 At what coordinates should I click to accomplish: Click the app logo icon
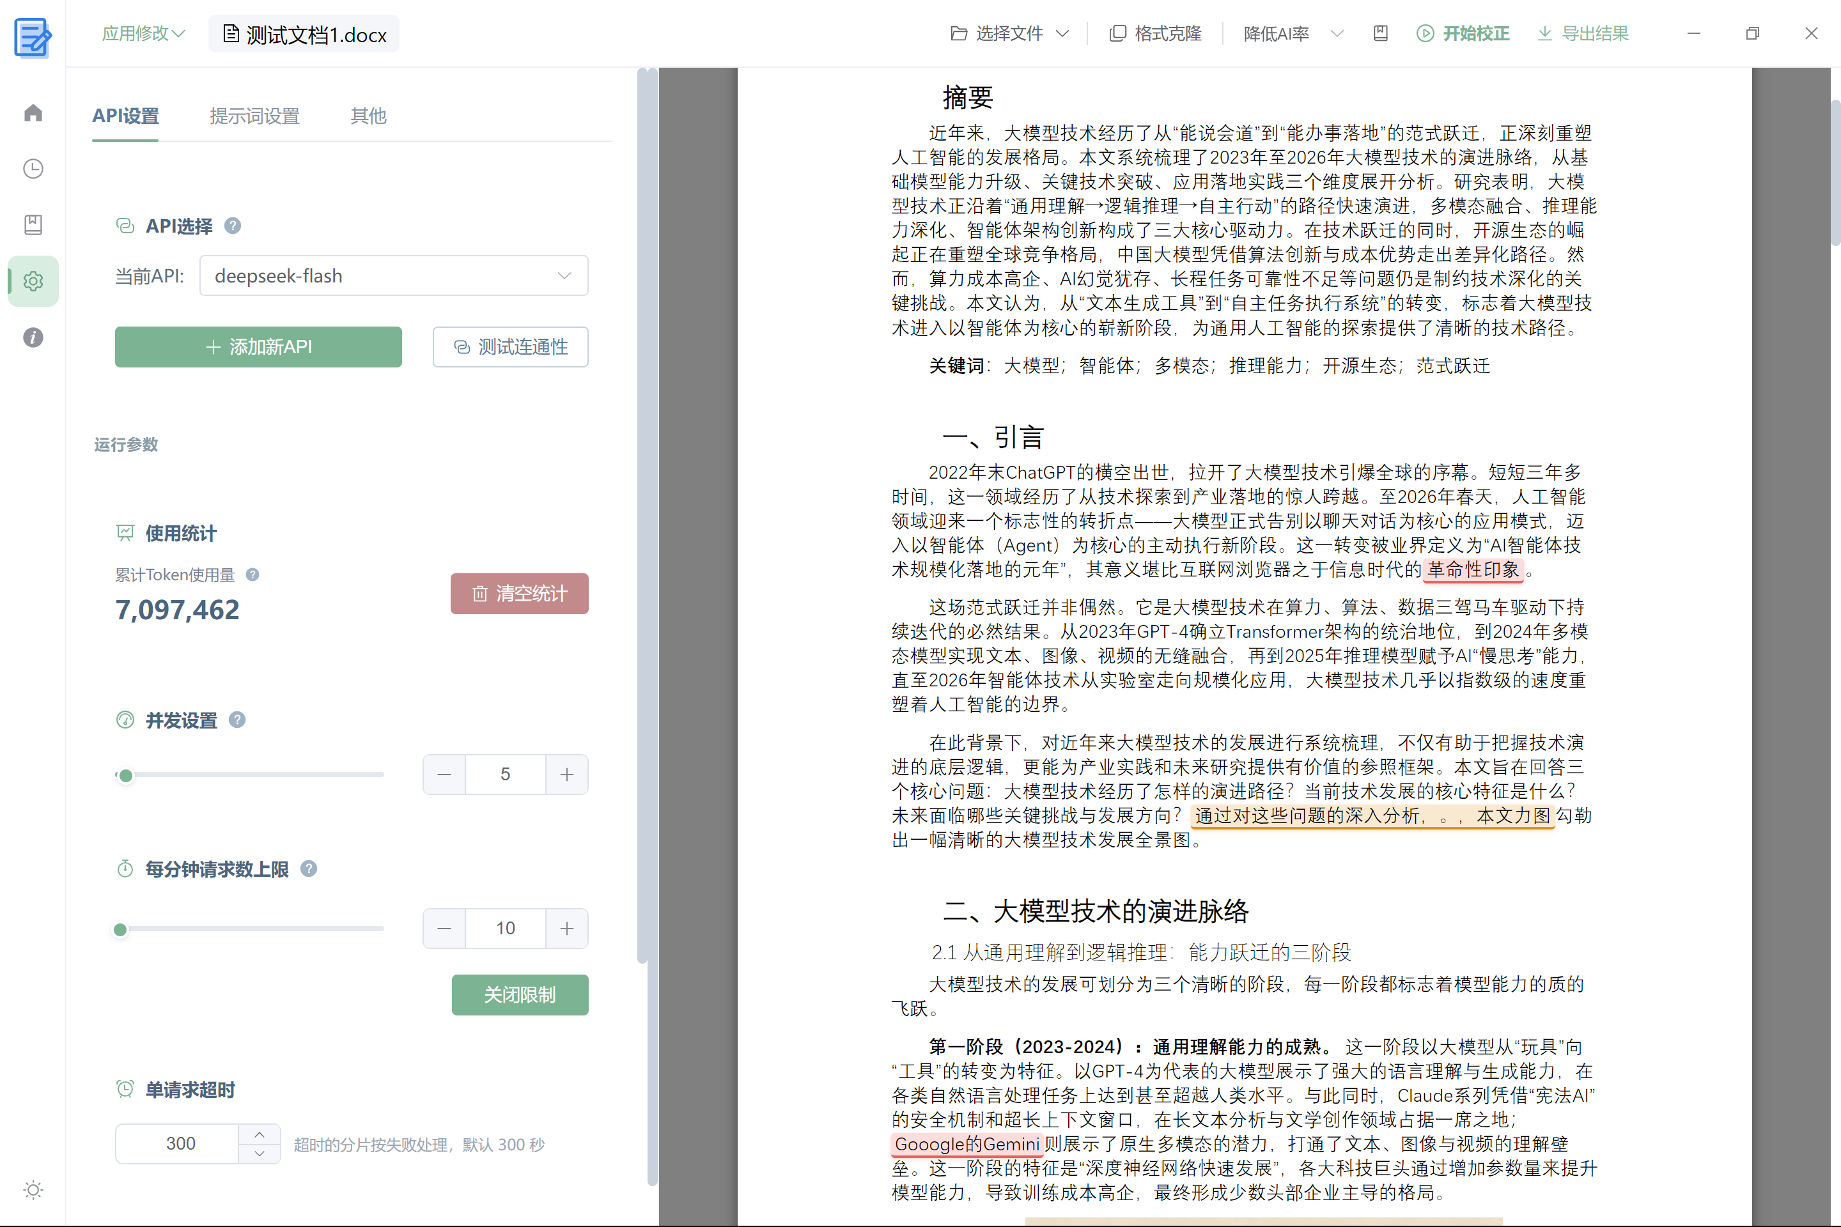point(33,37)
